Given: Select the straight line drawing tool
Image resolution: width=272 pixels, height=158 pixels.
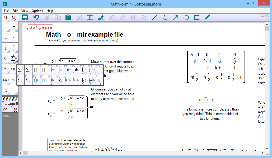Looking at the screenshot, I should (154, 17).
